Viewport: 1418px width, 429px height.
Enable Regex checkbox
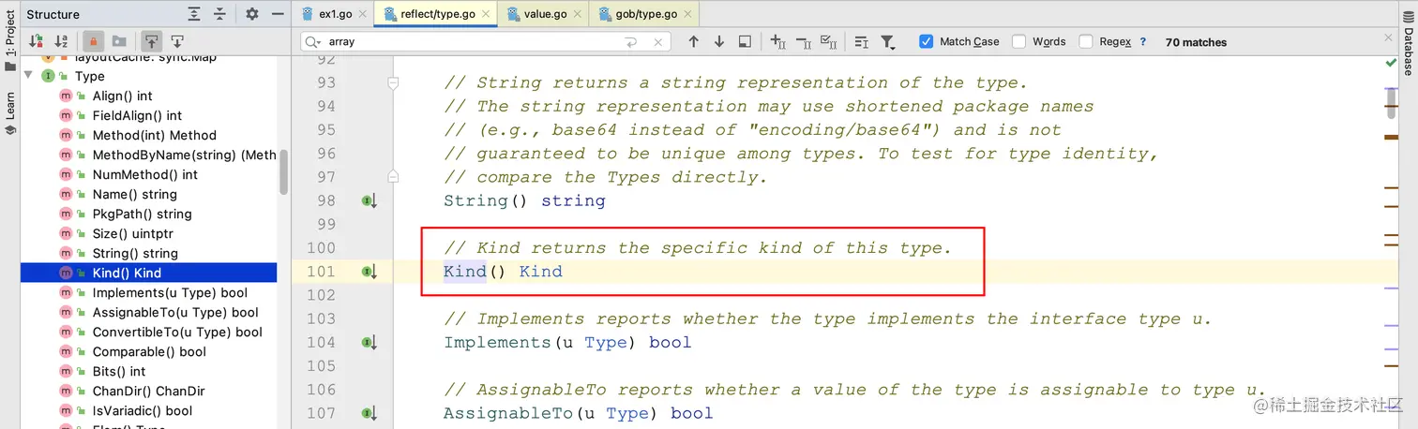[x=1086, y=41]
